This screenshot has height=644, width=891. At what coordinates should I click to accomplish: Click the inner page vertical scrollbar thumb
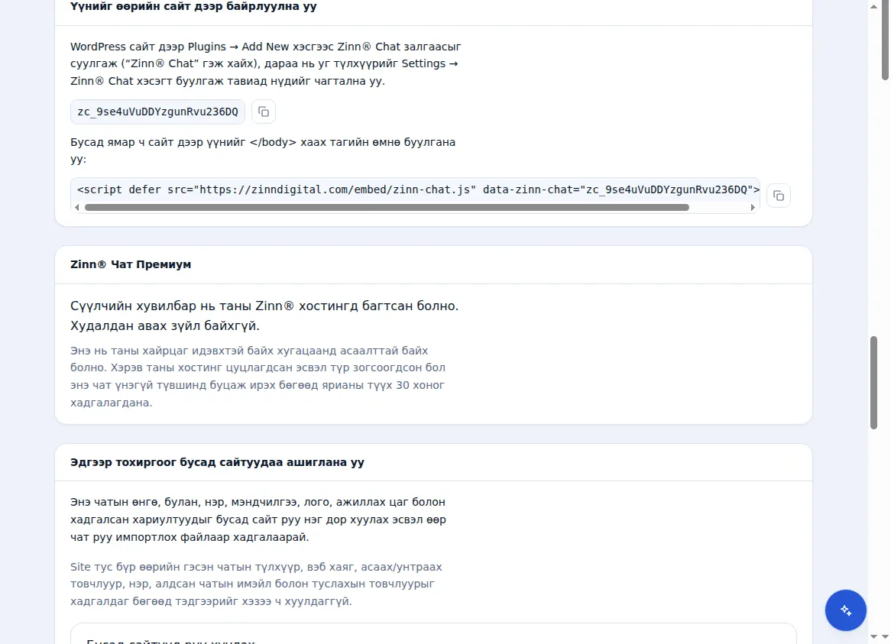tap(873, 383)
